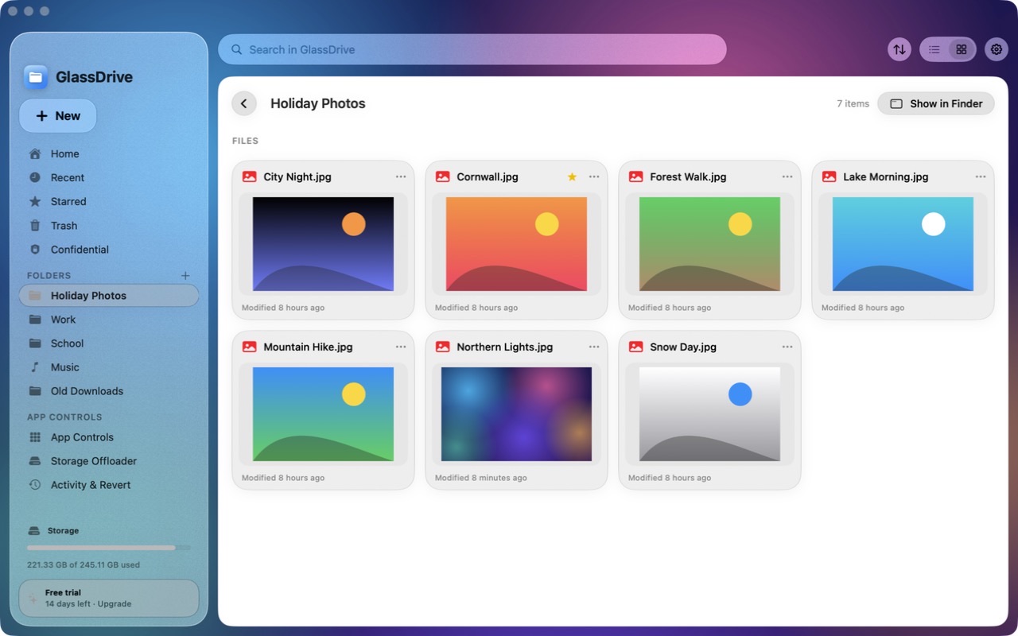Select the Old Downloads folder
The image size is (1018, 636).
[x=109, y=391]
